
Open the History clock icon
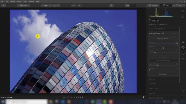pos(183,90)
